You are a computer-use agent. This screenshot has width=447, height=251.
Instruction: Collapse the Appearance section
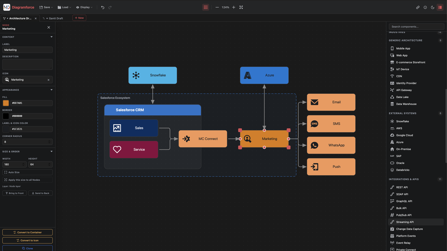point(51,90)
